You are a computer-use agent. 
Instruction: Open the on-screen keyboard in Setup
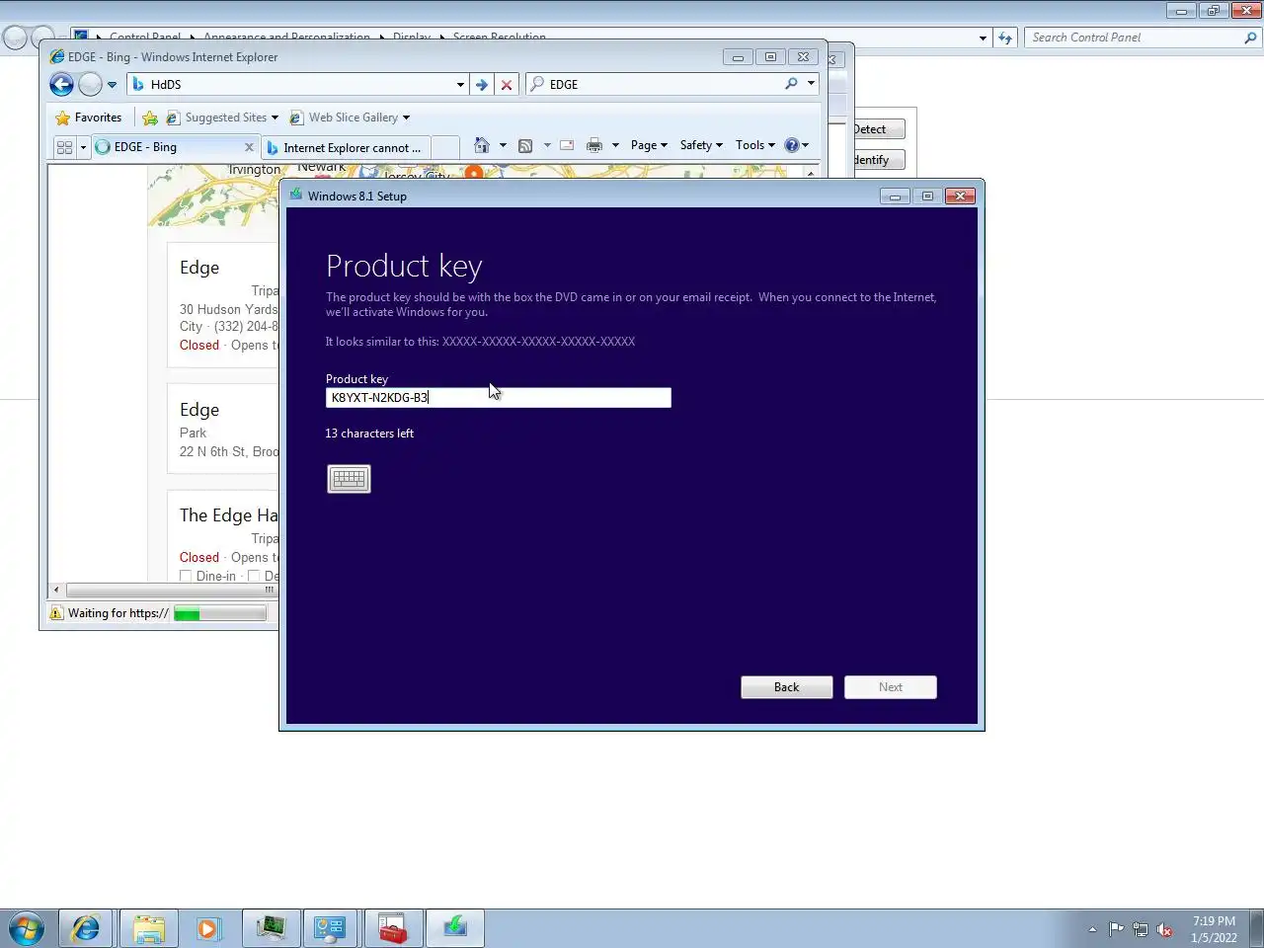[349, 479]
